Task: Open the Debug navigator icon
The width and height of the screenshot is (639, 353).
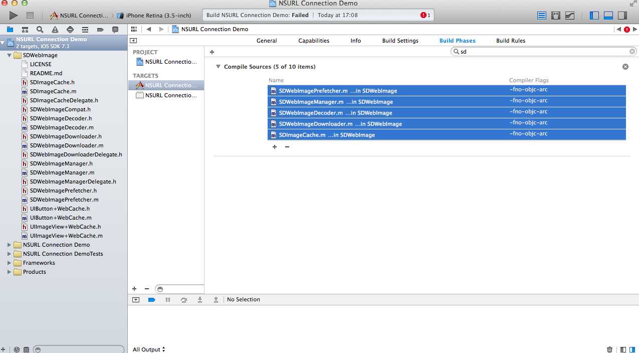Action: point(85,30)
